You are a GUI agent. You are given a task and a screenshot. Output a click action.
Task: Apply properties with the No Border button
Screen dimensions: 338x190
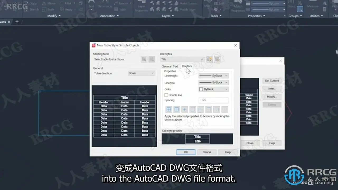click(x=224, y=109)
